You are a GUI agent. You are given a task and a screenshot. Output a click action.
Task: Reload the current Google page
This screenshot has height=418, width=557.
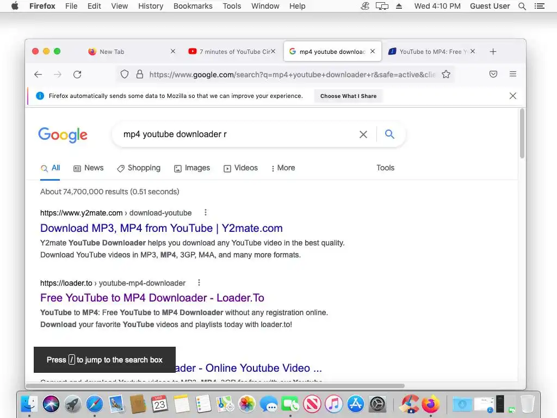77,74
